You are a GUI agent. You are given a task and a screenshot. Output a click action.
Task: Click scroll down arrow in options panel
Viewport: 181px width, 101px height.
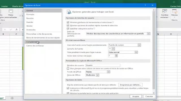tap(154, 93)
